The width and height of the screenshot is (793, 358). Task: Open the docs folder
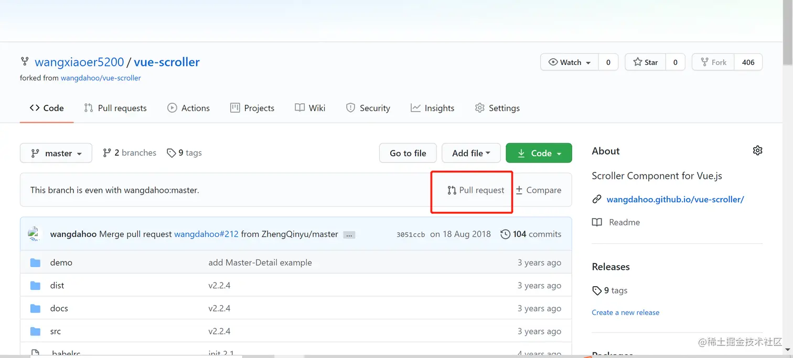[x=59, y=309]
